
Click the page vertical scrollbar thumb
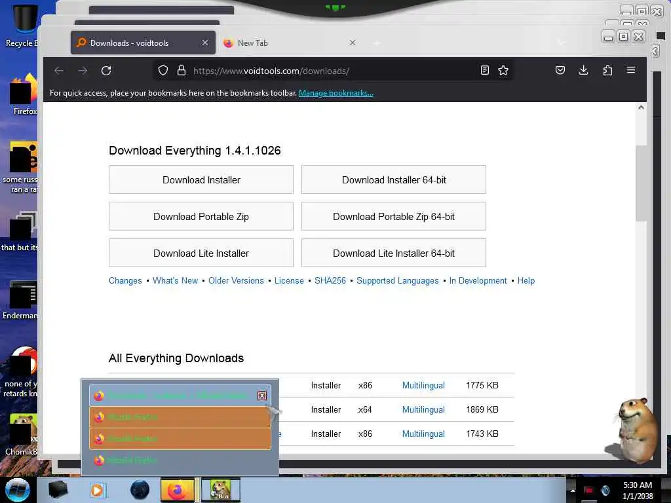pos(641,183)
